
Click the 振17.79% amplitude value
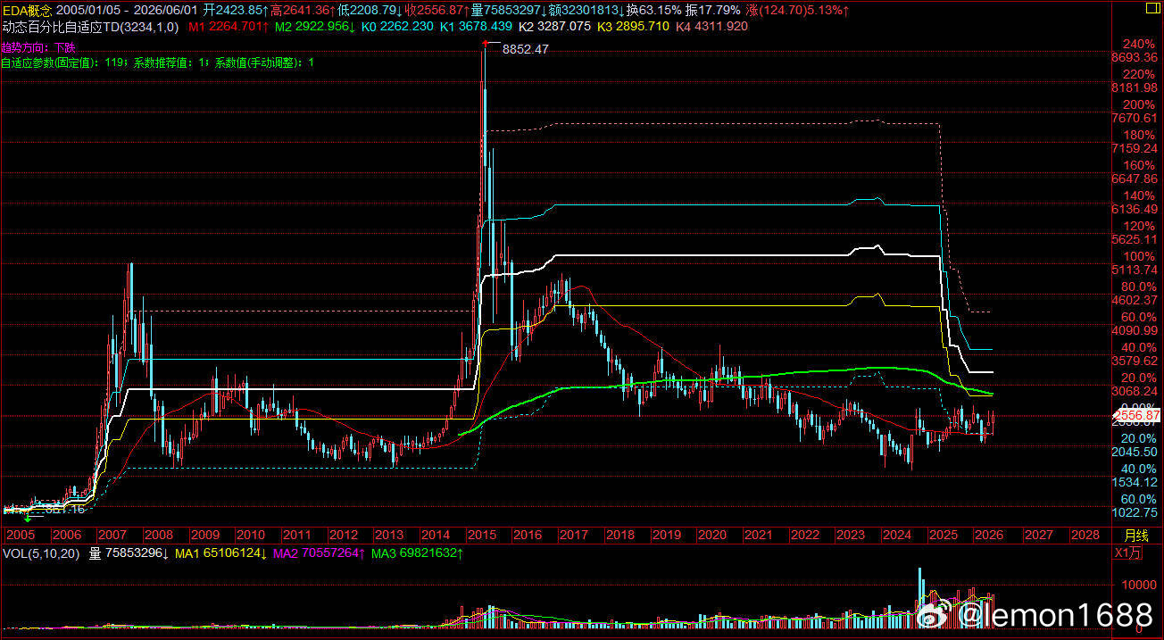pos(713,10)
